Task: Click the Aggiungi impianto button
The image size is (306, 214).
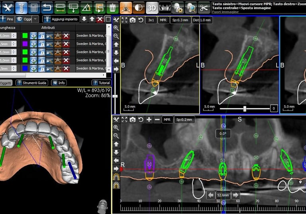Action: tap(61, 19)
